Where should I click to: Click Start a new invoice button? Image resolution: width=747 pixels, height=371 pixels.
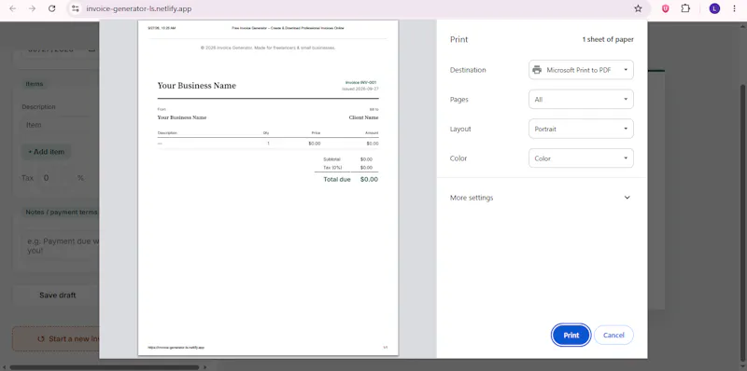(56, 339)
